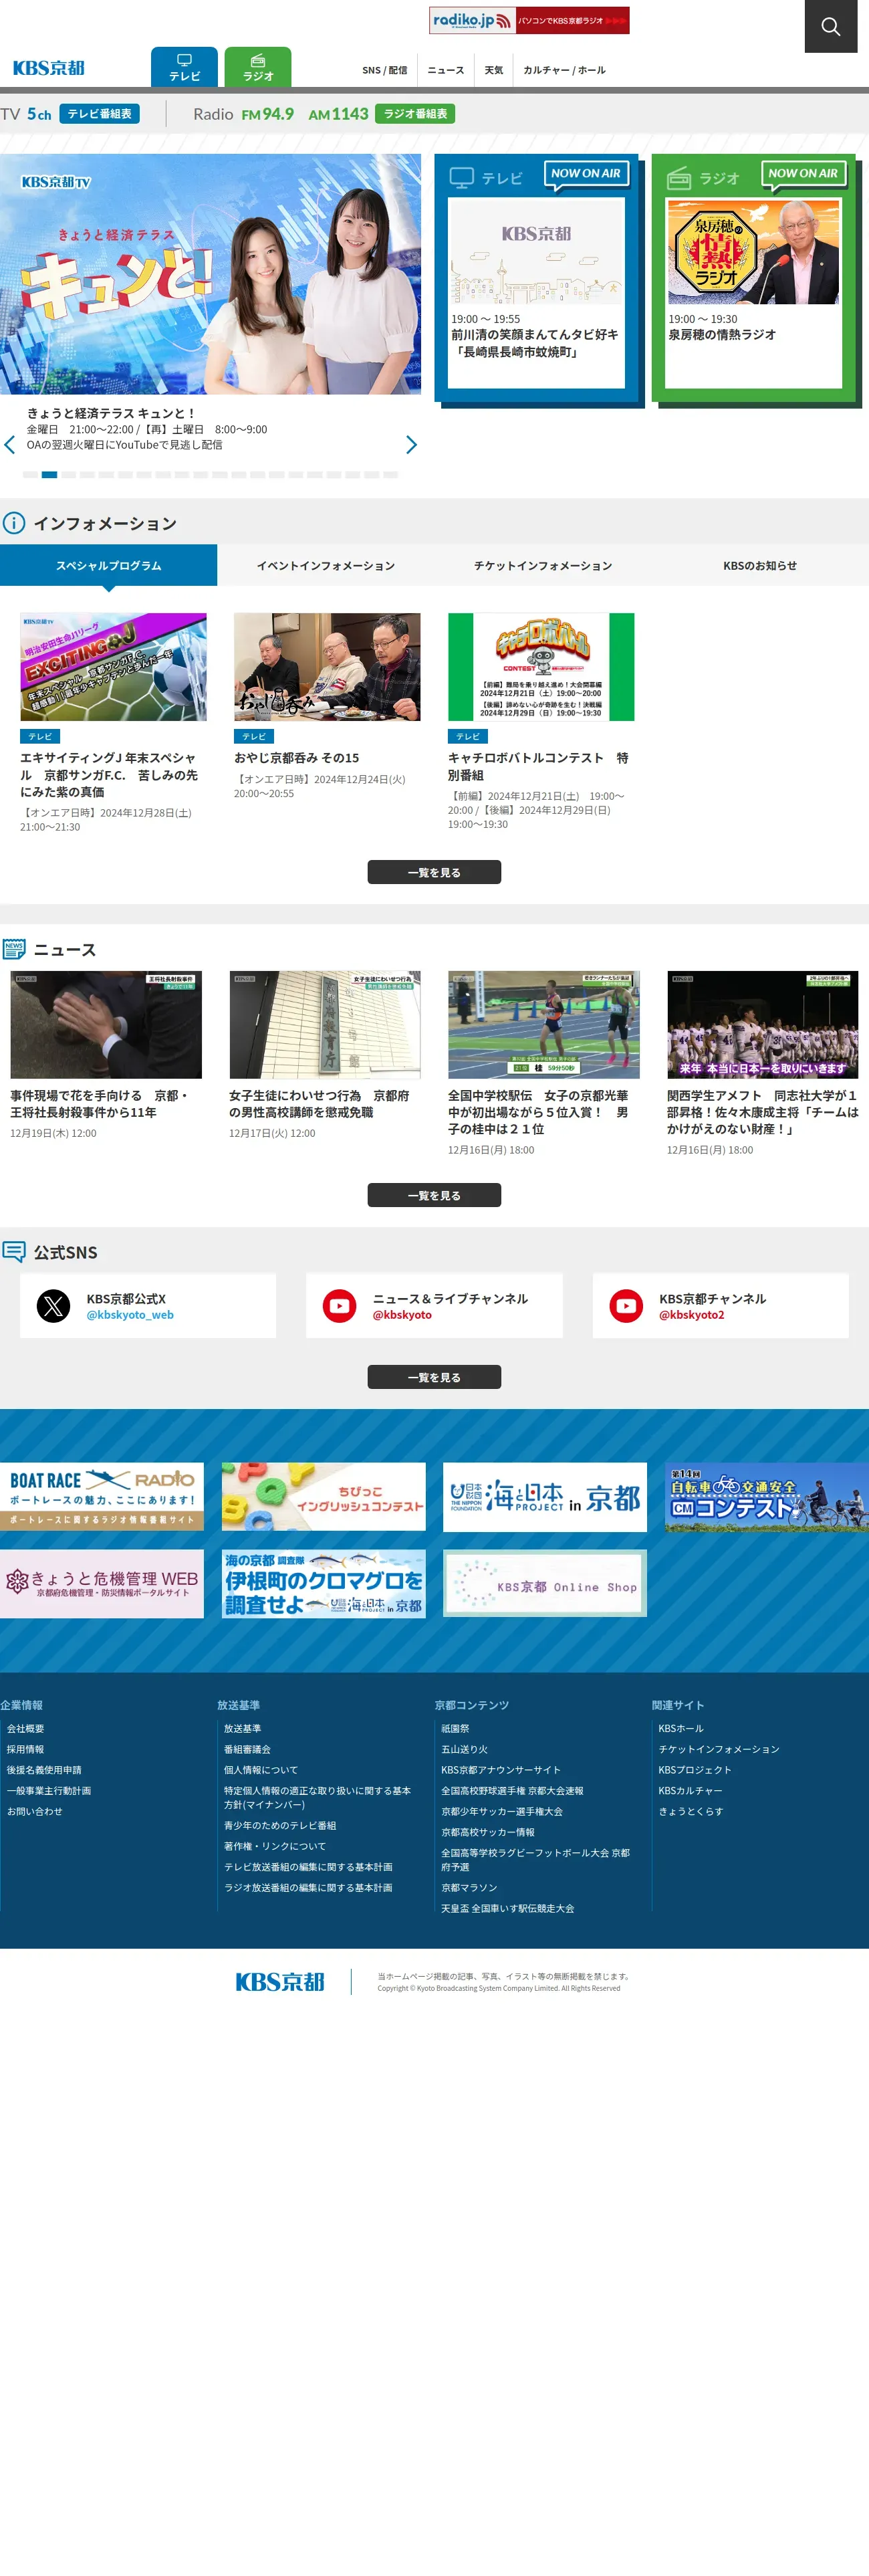Open 天気 menu item
Screen dimensions: 869x2576
pos(494,70)
